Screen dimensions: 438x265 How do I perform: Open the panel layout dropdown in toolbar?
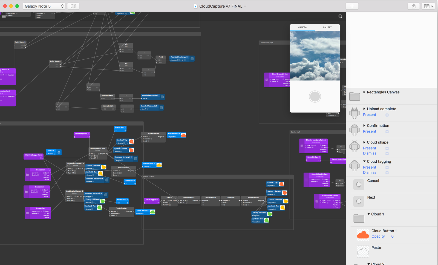tap(428, 6)
